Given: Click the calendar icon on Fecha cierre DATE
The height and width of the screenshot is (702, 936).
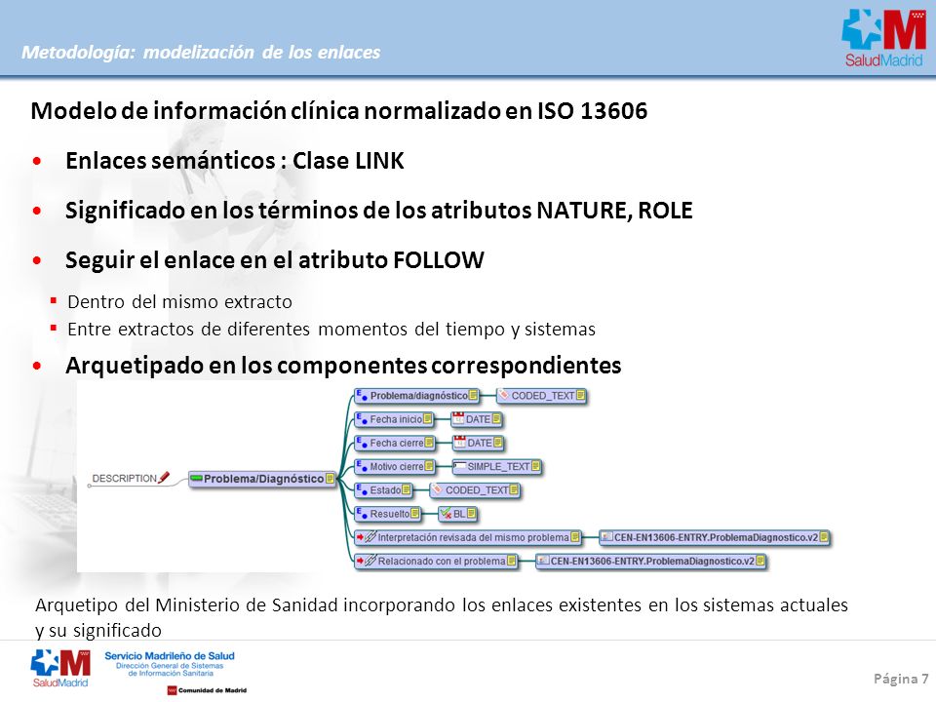Looking at the screenshot, I should [459, 443].
